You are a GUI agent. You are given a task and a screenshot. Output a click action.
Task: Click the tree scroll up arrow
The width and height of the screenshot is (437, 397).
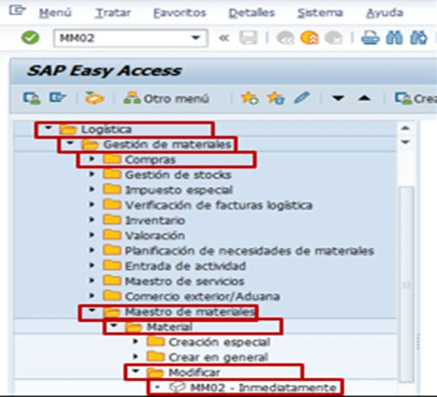coord(405,128)
